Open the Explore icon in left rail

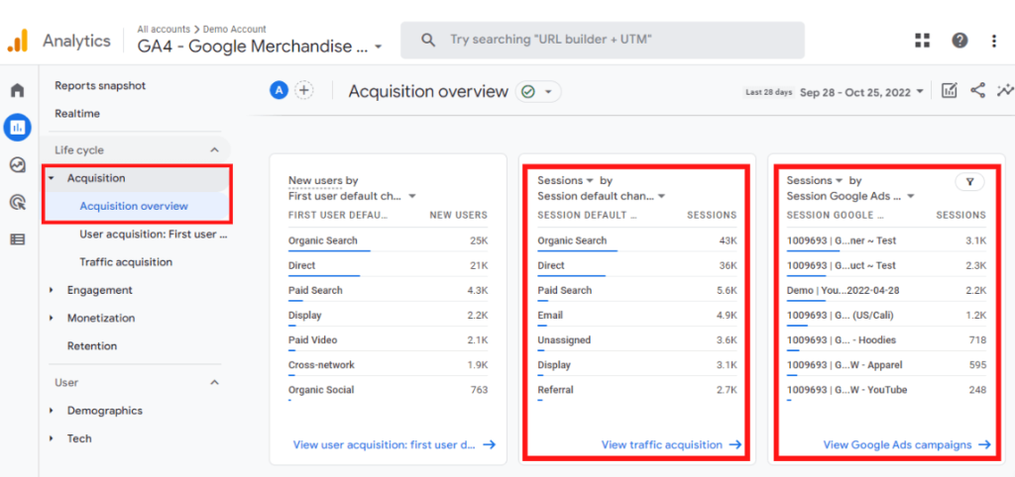17,164
